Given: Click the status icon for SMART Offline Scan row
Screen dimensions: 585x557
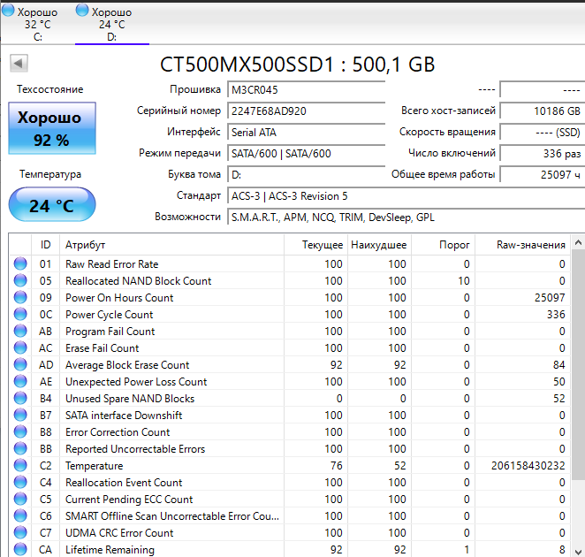Looking at the screenshot, I should click(20, 515).
